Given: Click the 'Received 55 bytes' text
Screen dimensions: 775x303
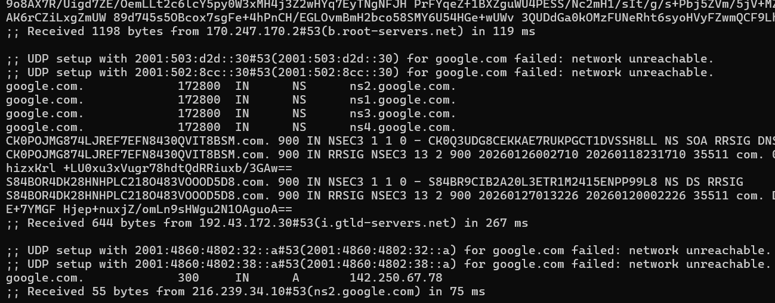Looking at the screenshot, I should 88,292.
